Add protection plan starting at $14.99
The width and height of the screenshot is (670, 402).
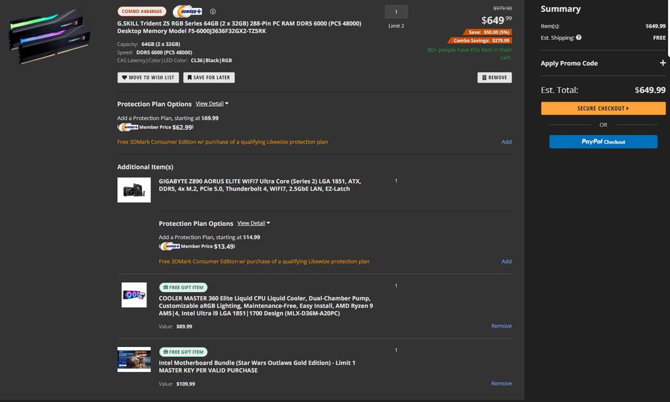pos(506,261)
